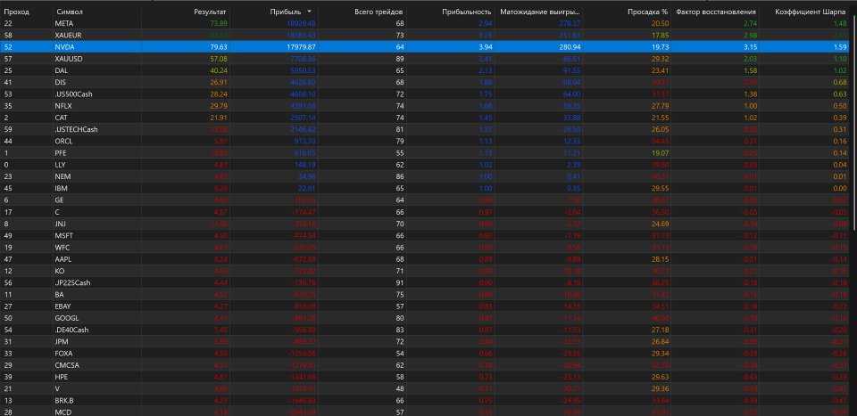Click the XAUUSD result value 57.08

(x=220, y=59)
